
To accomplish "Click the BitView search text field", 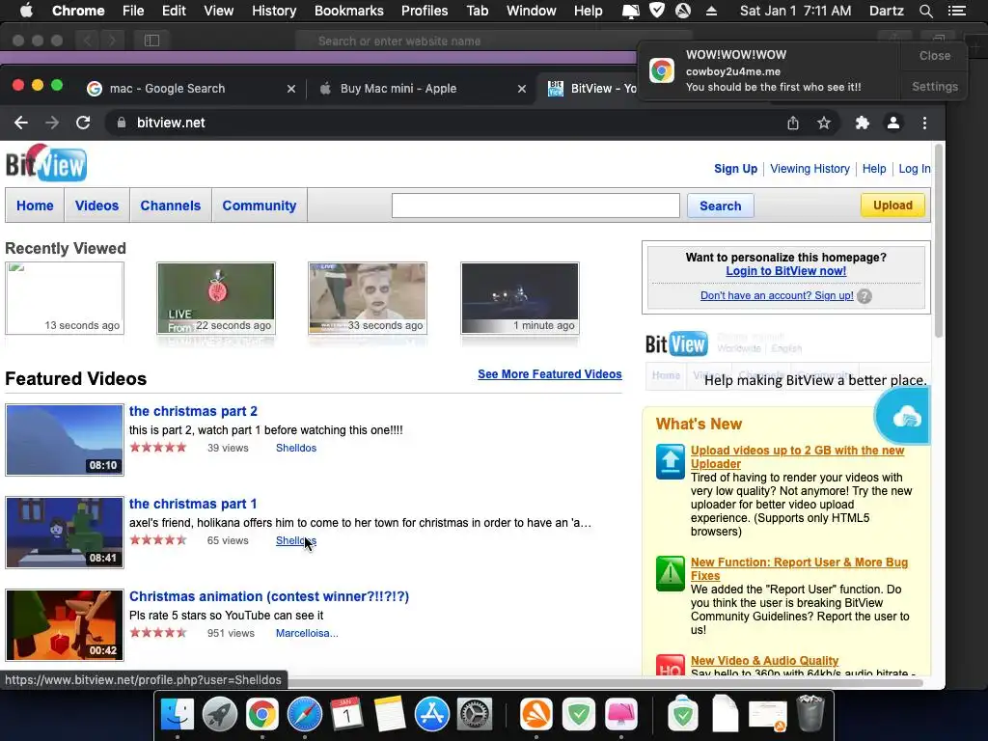I will [x=535, y=206].
